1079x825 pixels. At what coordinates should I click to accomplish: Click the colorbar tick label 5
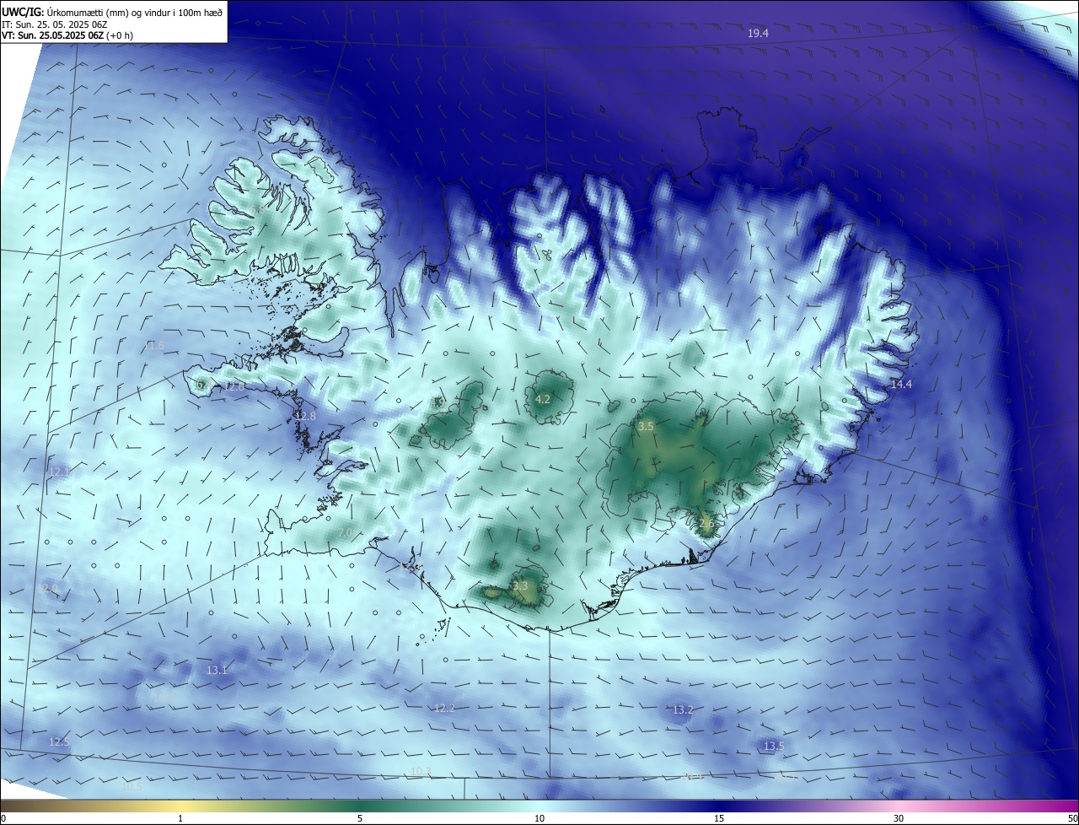(x=360, y=818)
